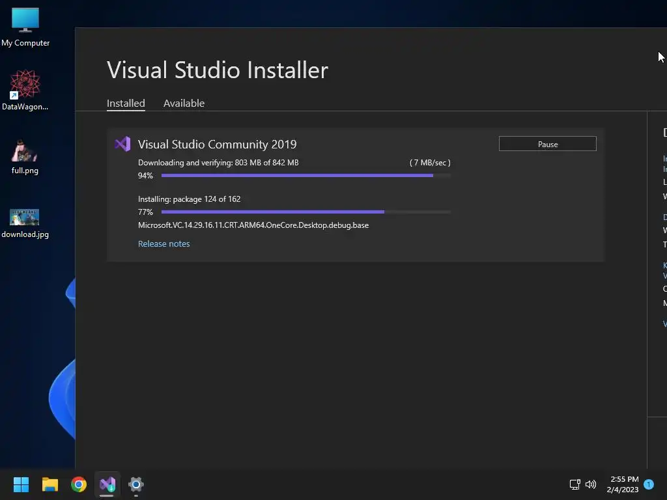Click Visual Studio Installer taskbar icon
Viewport: 667px width, 500px height.
pos(107,484)
